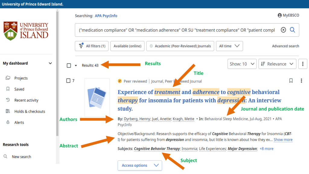Open the Show: 10 dropdown

[x=242, y=64]
